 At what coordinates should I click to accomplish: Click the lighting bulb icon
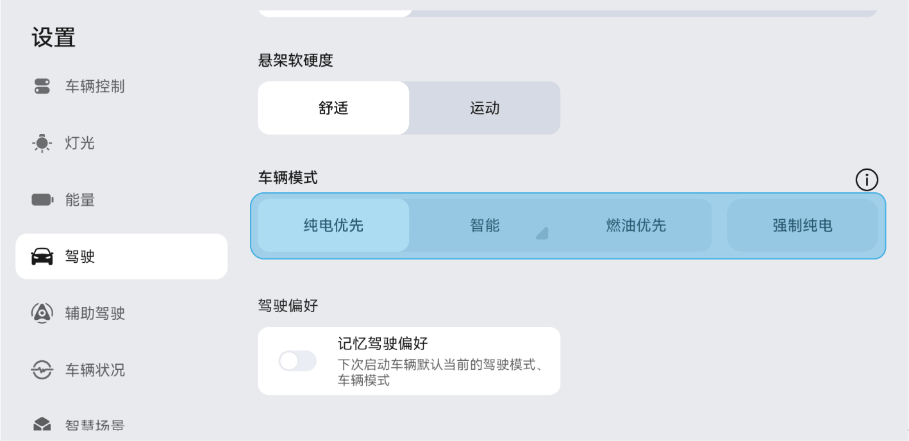click(x=42, y=143)
